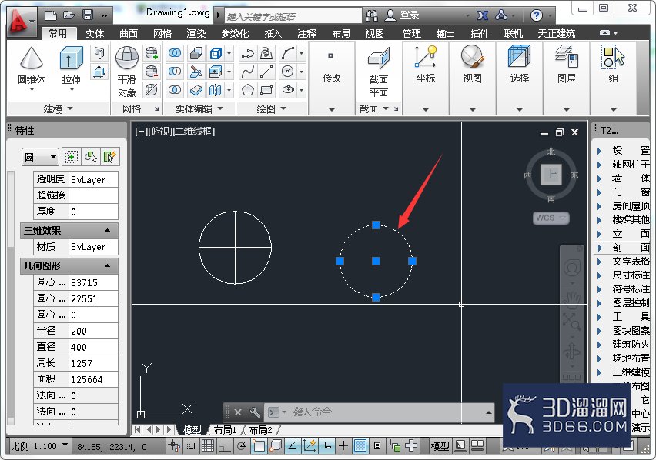Click the Extrude (拉伸) tool icon
The width and height of the screenshot is (656, 460).
(x=71, y=58)
